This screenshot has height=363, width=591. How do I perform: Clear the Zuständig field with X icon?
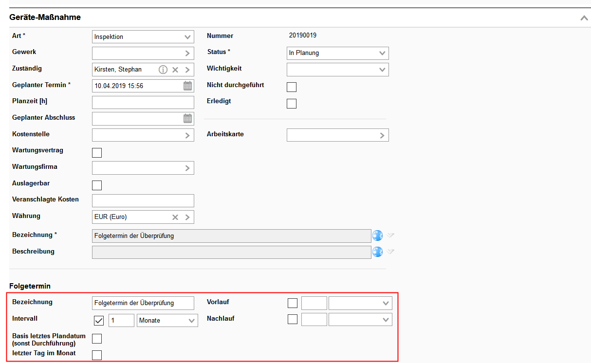(175, 70)
